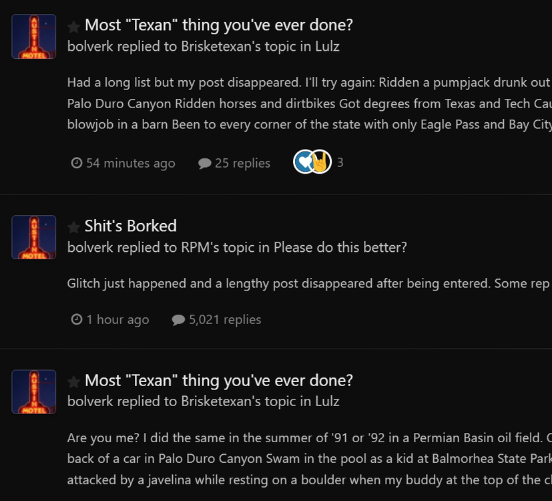Open the last Most "Texan" thing topic title
The width and height of the screenshot is (552, 501).
[x=218, y=381]
